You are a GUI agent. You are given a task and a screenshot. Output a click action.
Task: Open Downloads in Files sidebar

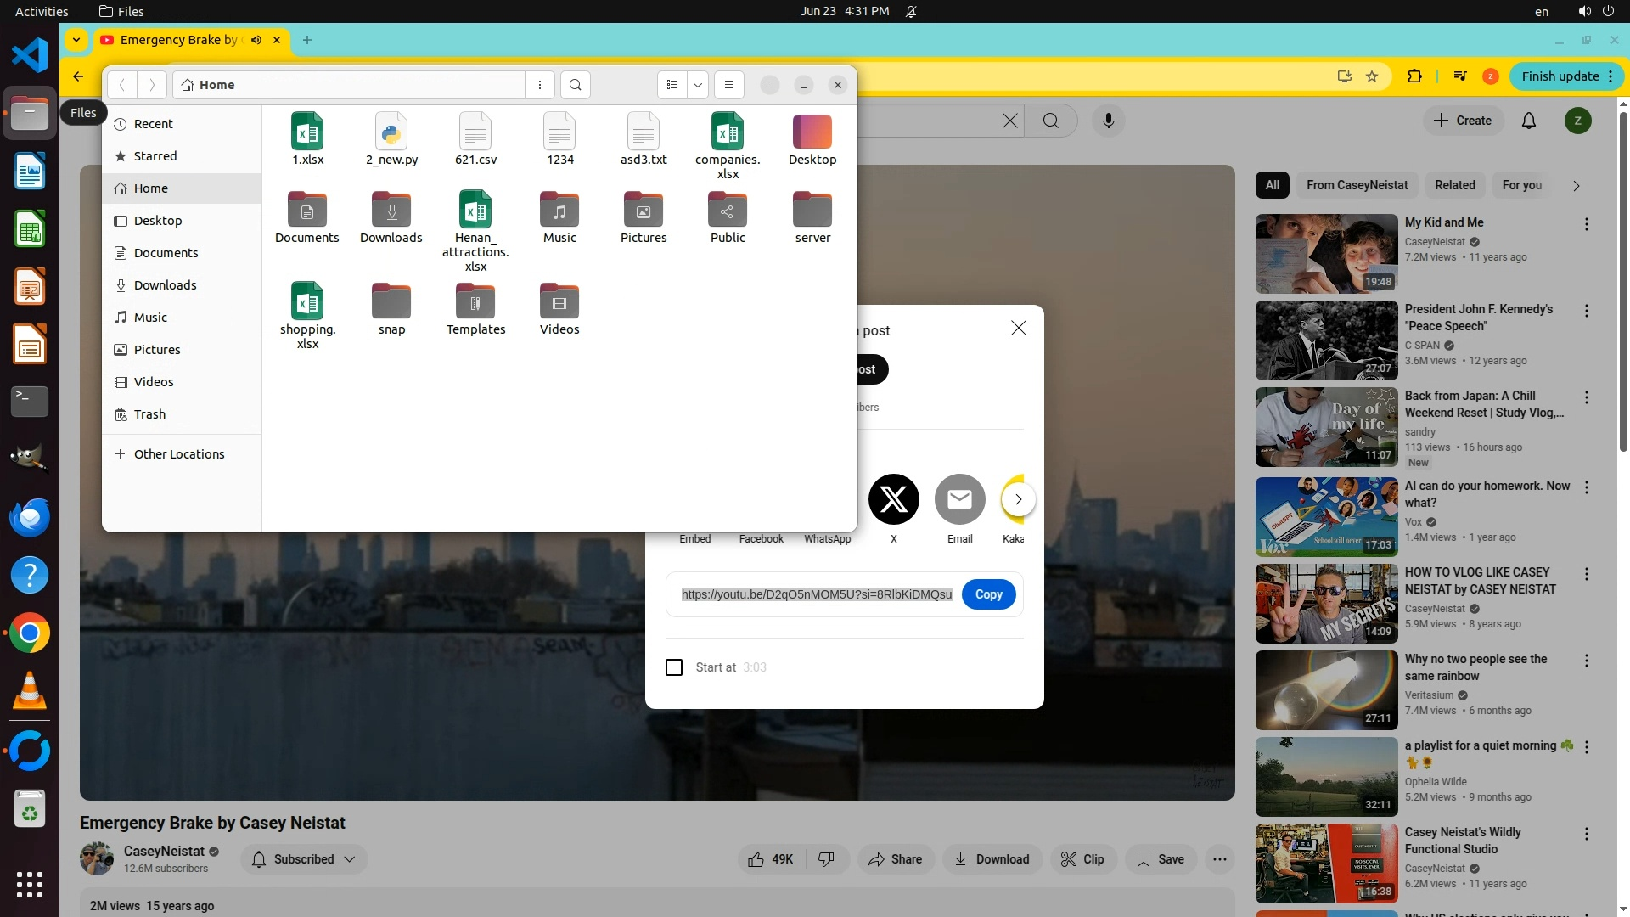(165, 285)
